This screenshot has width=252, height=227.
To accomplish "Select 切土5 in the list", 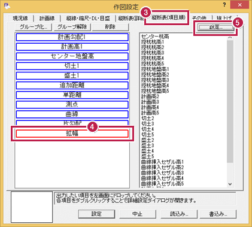I will click(x=148, y=135).
